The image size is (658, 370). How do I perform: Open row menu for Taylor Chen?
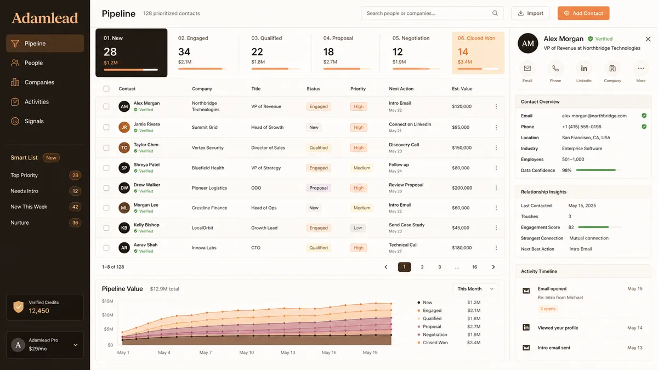coord(496,147)
